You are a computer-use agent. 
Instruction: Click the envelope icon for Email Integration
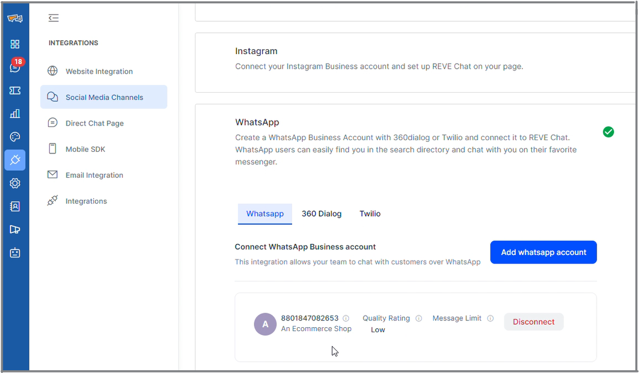point(53,175)
